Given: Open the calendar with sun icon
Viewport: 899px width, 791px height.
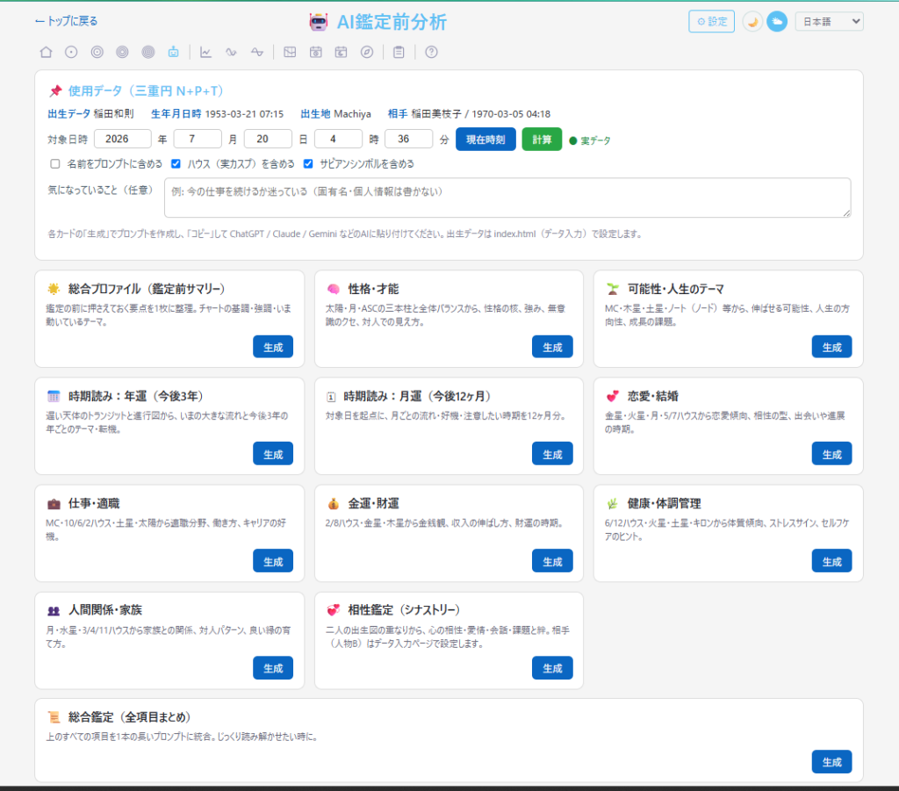Looking at the screenshot, I should [315, 52].
